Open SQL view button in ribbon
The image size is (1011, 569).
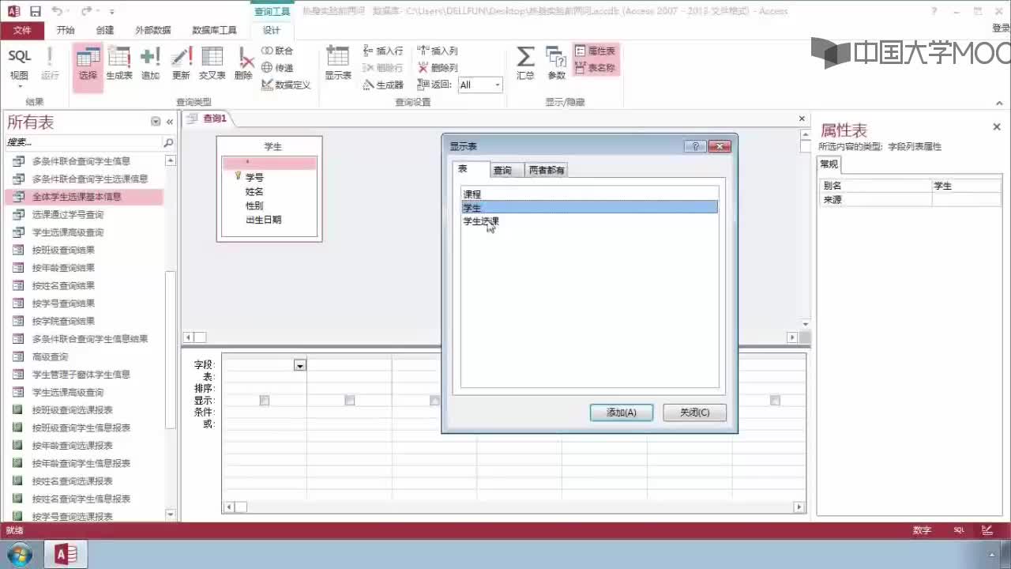19,63
